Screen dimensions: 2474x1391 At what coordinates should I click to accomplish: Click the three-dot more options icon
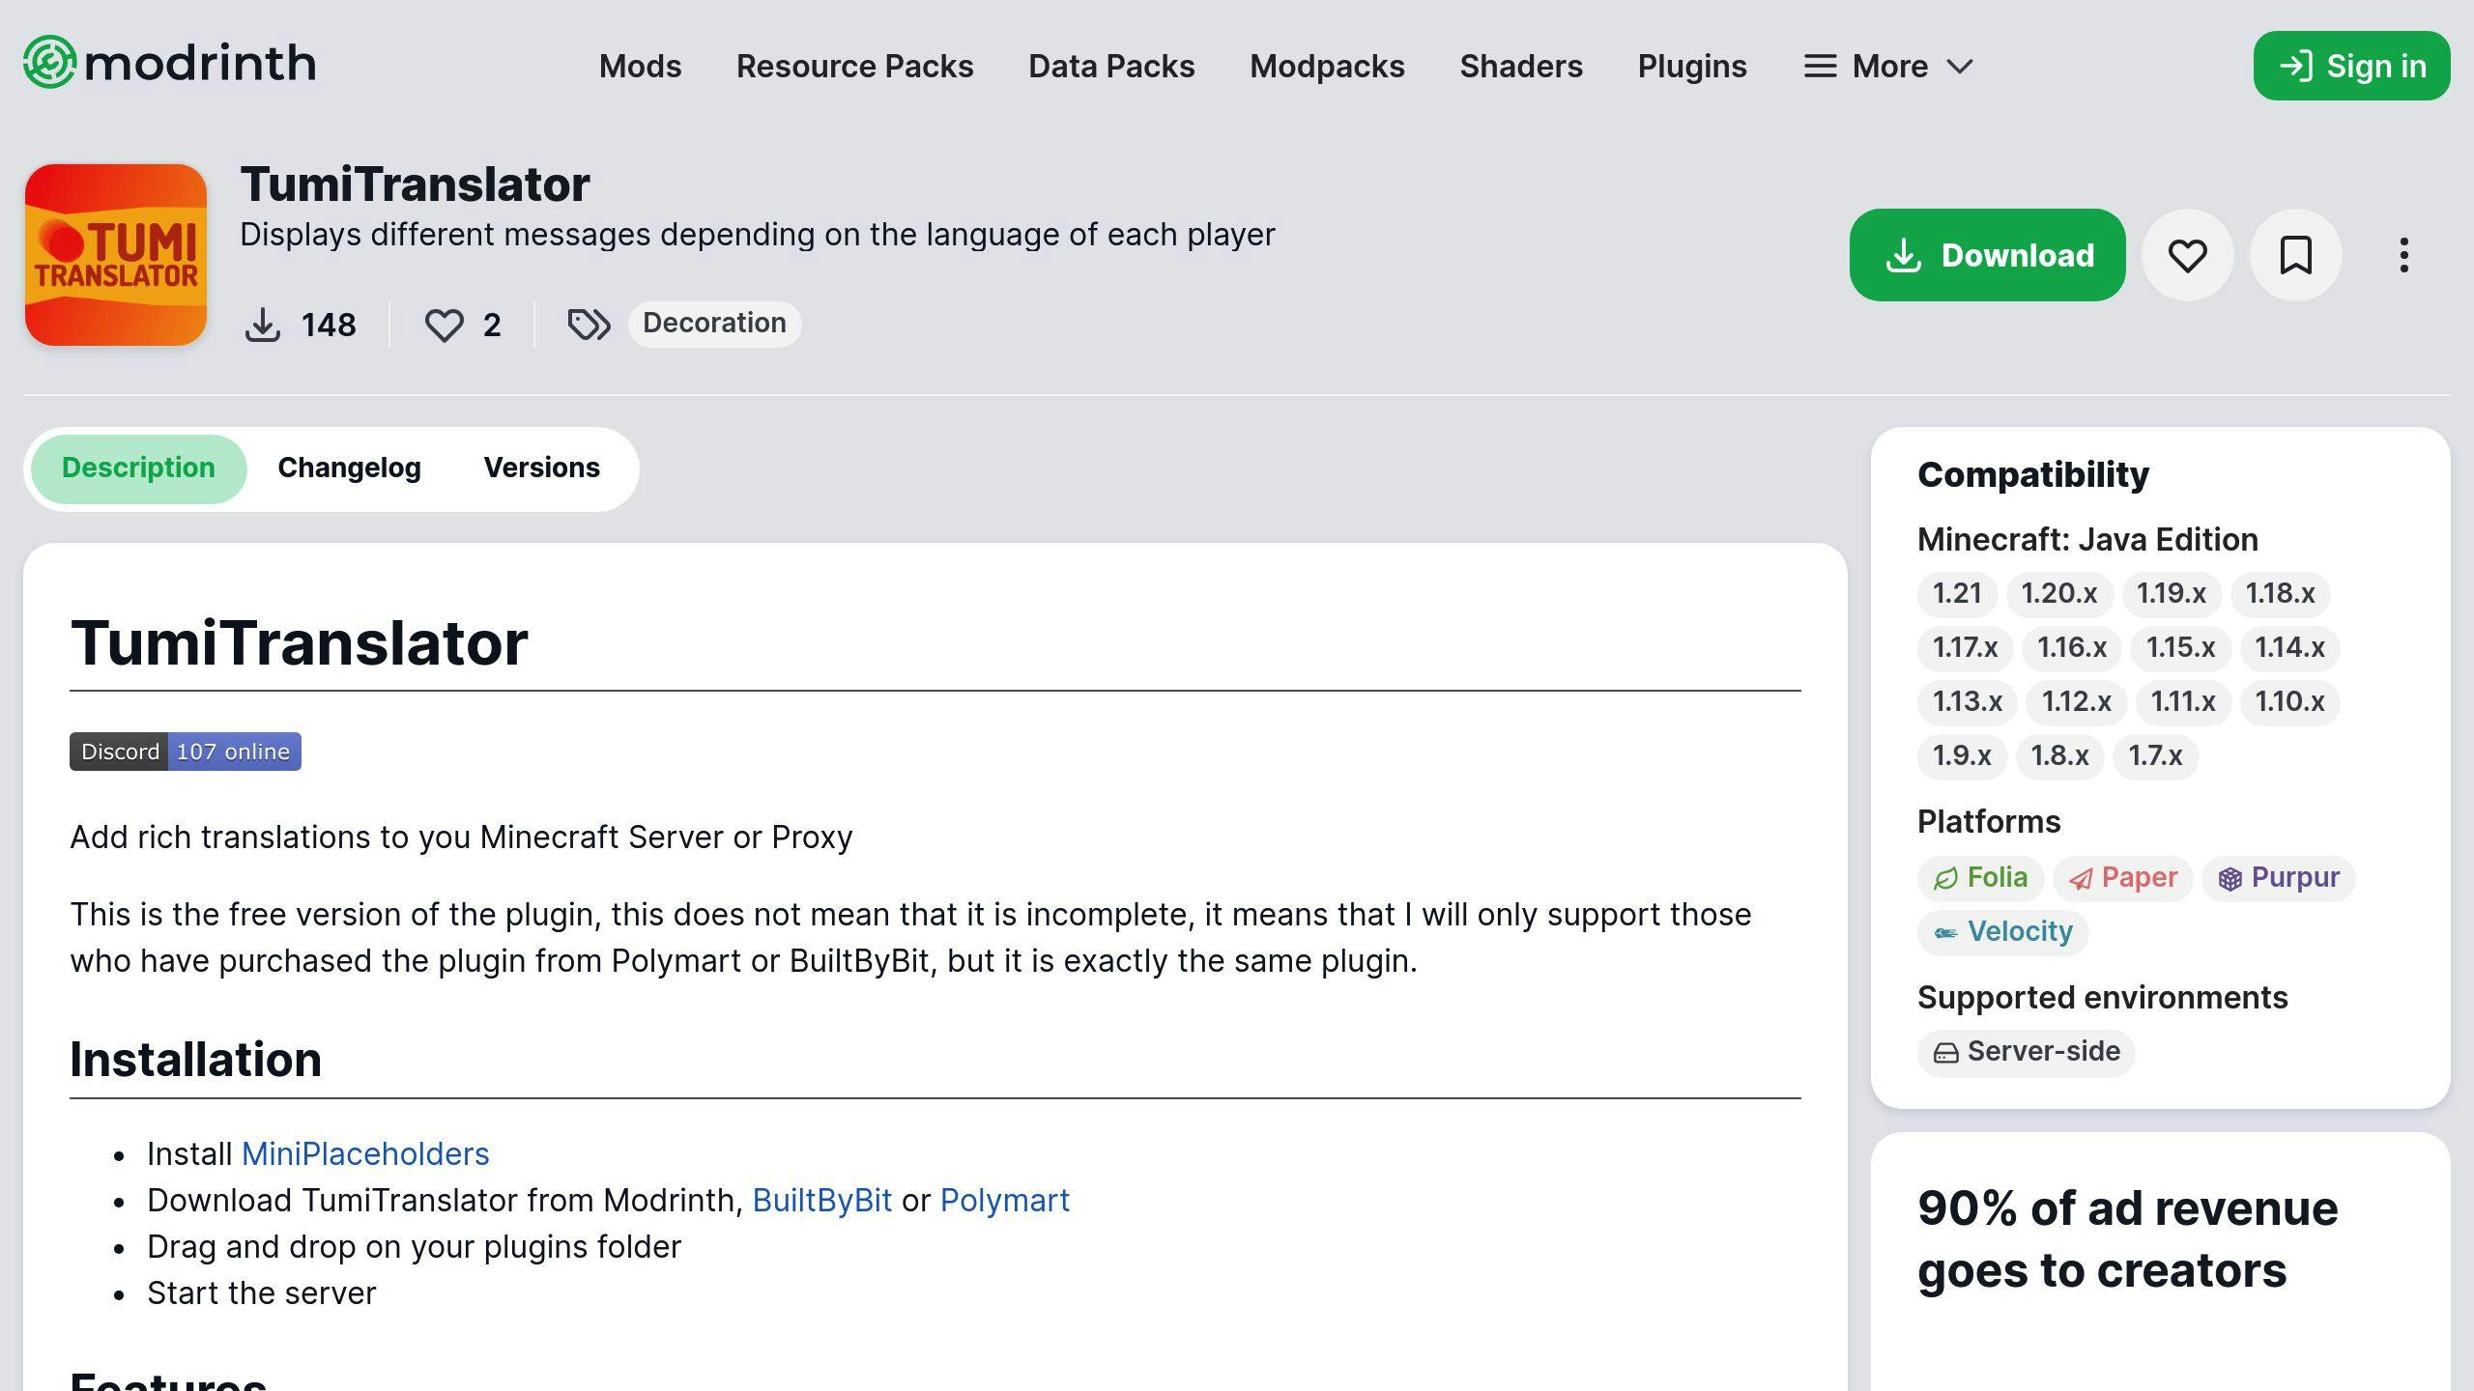click(x=2402, y=255)
